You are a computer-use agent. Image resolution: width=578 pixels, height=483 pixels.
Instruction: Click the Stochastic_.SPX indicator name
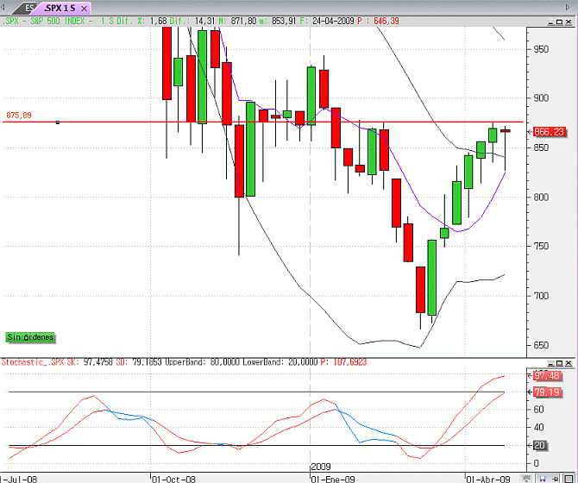click(33, 362)
